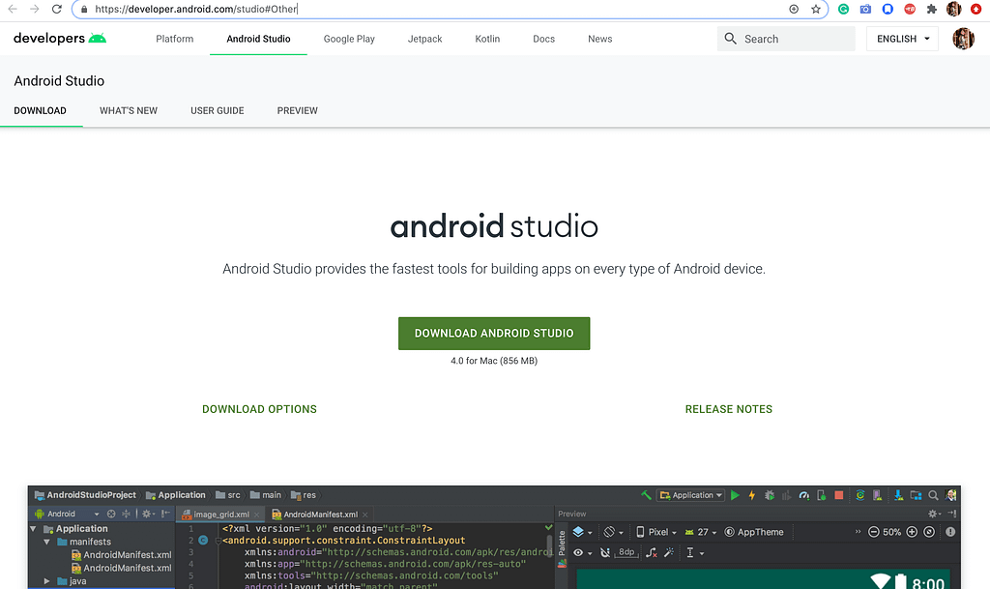Open project panel gear settings
This screenshot has width=990, height=589.
(x=147, y=514)
